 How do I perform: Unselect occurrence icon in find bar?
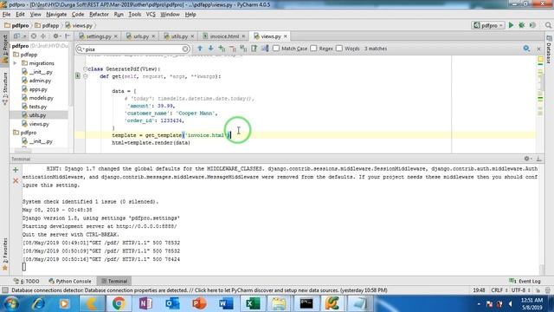point(233,49)
